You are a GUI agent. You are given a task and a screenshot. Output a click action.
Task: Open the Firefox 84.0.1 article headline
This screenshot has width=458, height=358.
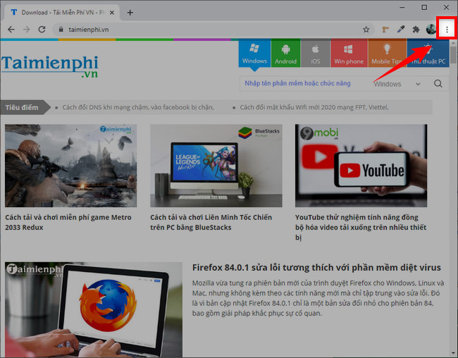(x=316, y=267)
